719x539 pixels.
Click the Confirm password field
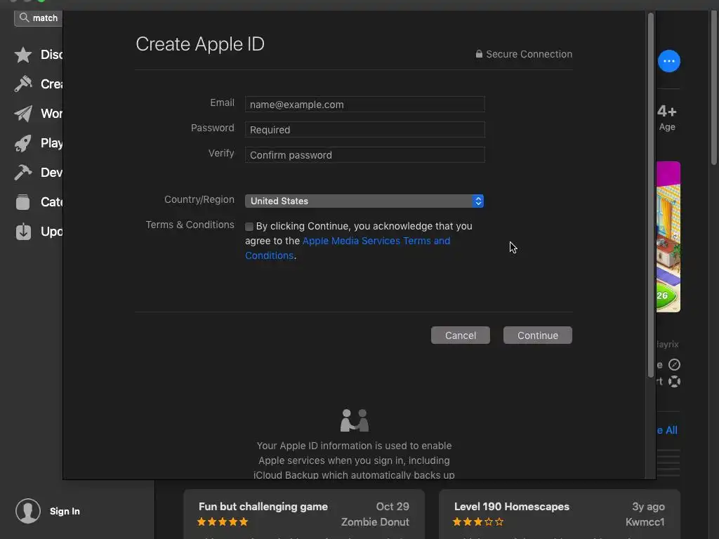365,155
